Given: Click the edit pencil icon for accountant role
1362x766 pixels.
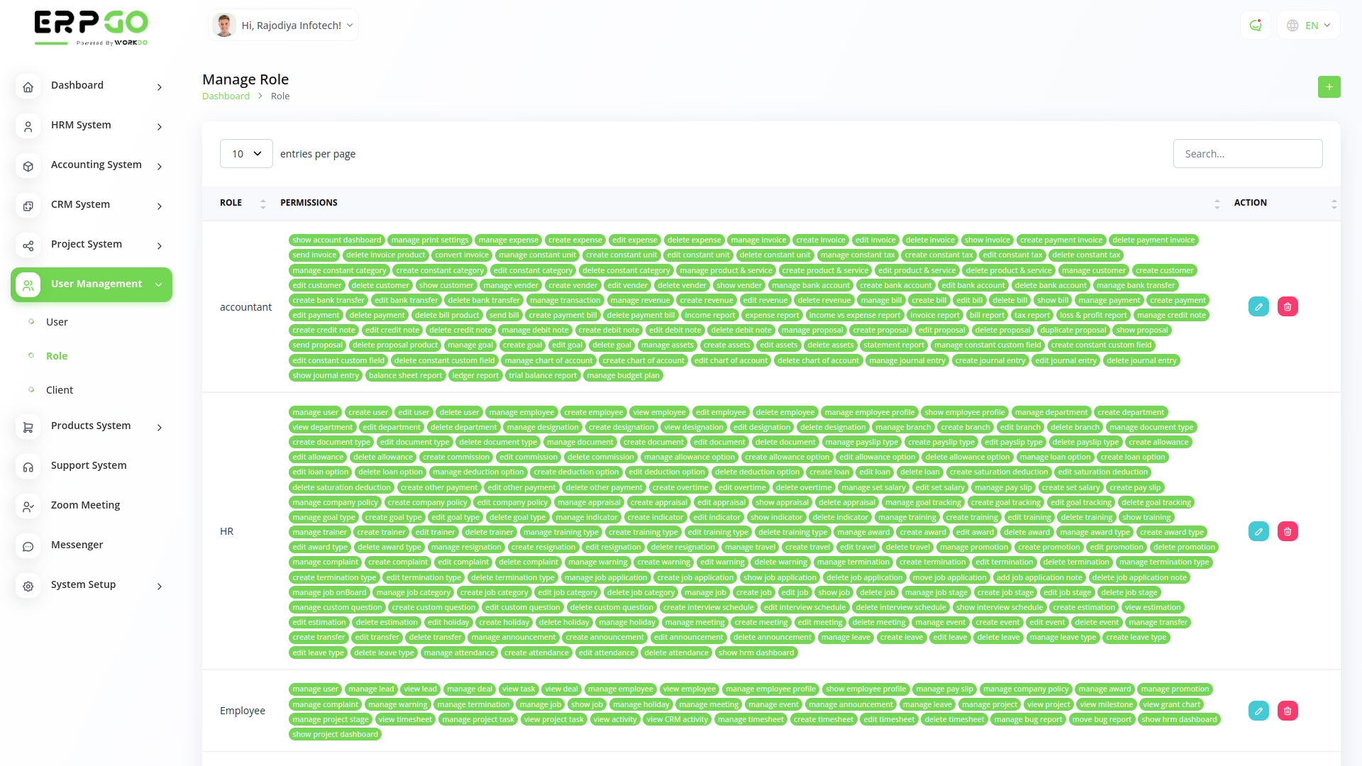Looking at the screenshot, I should (1258, 306).
